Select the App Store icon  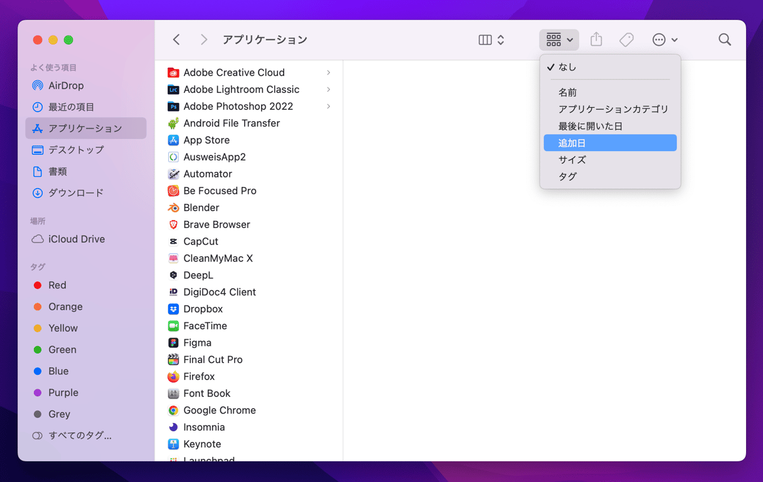tap(173, 140)
